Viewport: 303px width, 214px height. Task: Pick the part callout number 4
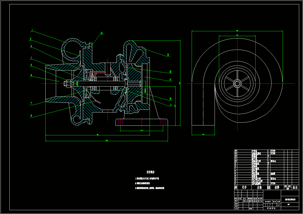31,58
